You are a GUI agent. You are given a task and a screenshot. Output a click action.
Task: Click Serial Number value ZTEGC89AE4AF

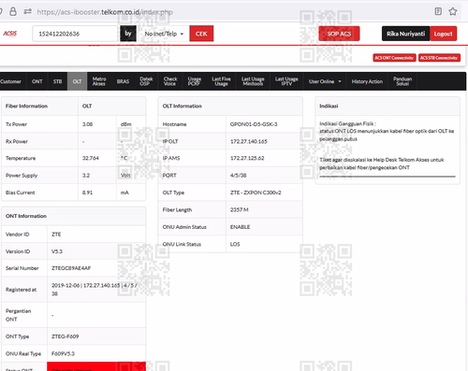pyautogui.click(x=71, y=268)
